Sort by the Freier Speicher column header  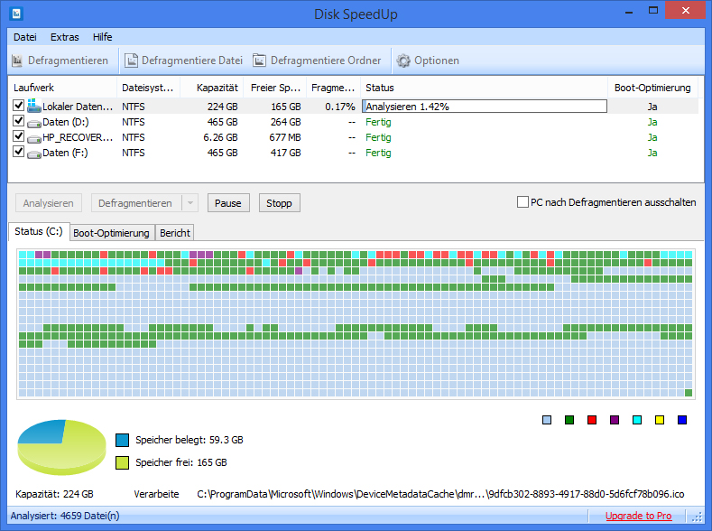(275, 88)
